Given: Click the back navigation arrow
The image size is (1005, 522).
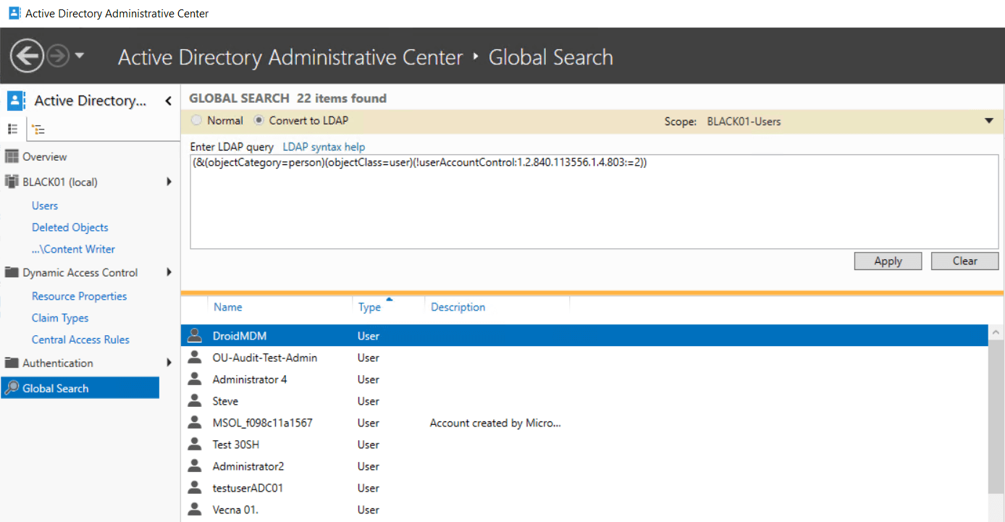Looking at the screenshot, I should coord(26,55).
